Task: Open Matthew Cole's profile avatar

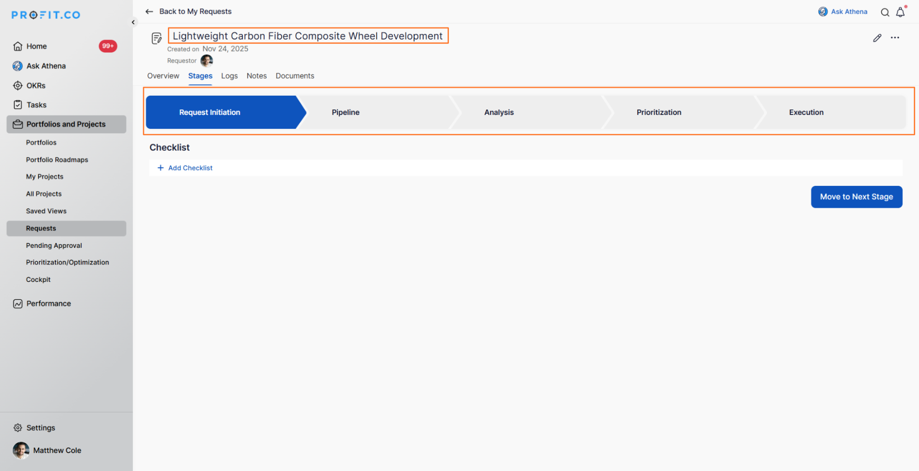Action: click(x=21, y=450)
